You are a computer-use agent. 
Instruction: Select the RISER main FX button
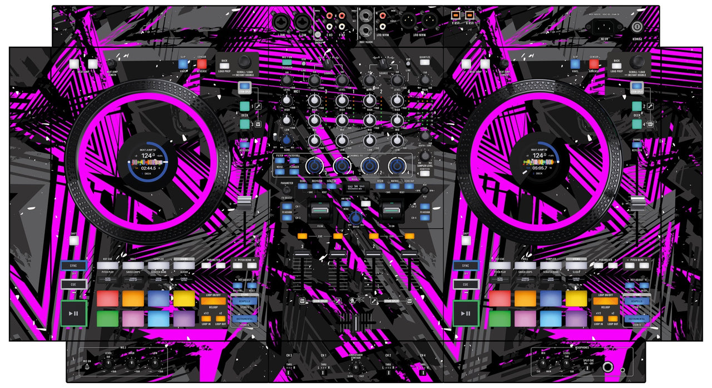coord(380,187)
